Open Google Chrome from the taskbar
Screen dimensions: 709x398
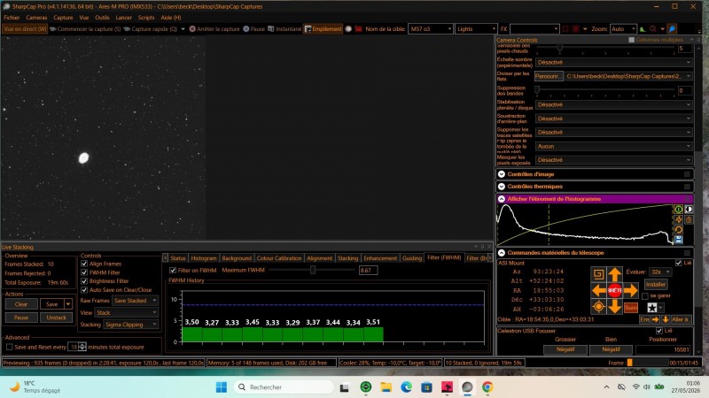pyautogui.click(x=487, y=387)
